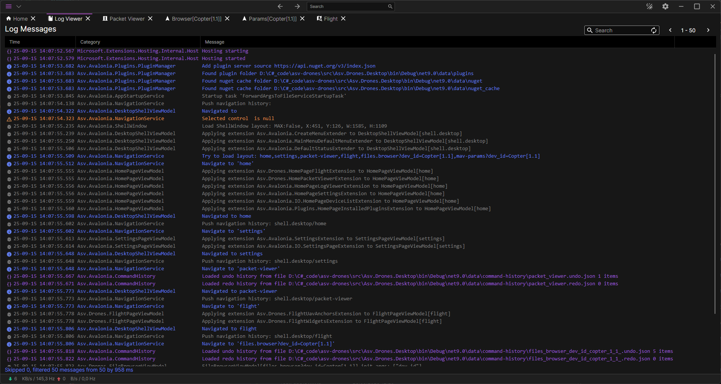The width and height of the screenshot is (721, 384).
Task: Switch to the Params[Copter[1.1]] tab
Action: [x=272, y=19]
